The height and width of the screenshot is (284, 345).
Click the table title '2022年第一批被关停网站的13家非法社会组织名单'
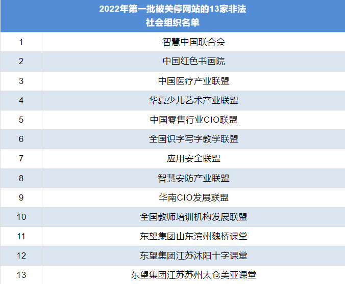coord(172,16)
